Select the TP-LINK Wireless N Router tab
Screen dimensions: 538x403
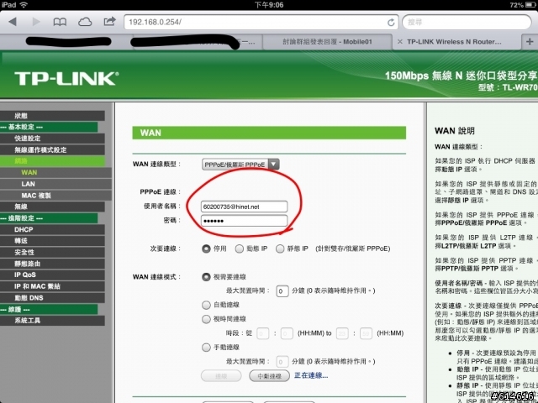(x=454, y=42)
